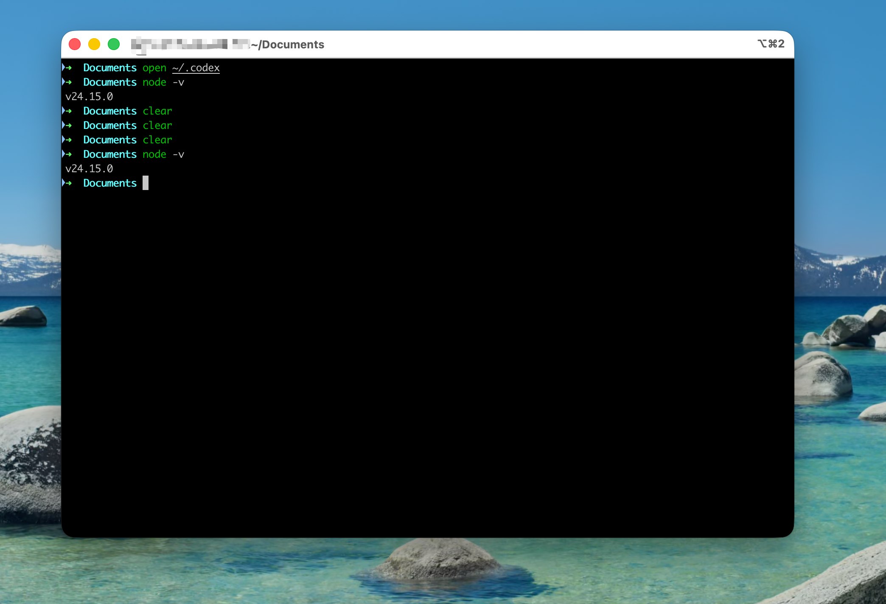Minimize the terminal using yellow button

(94, 44)
